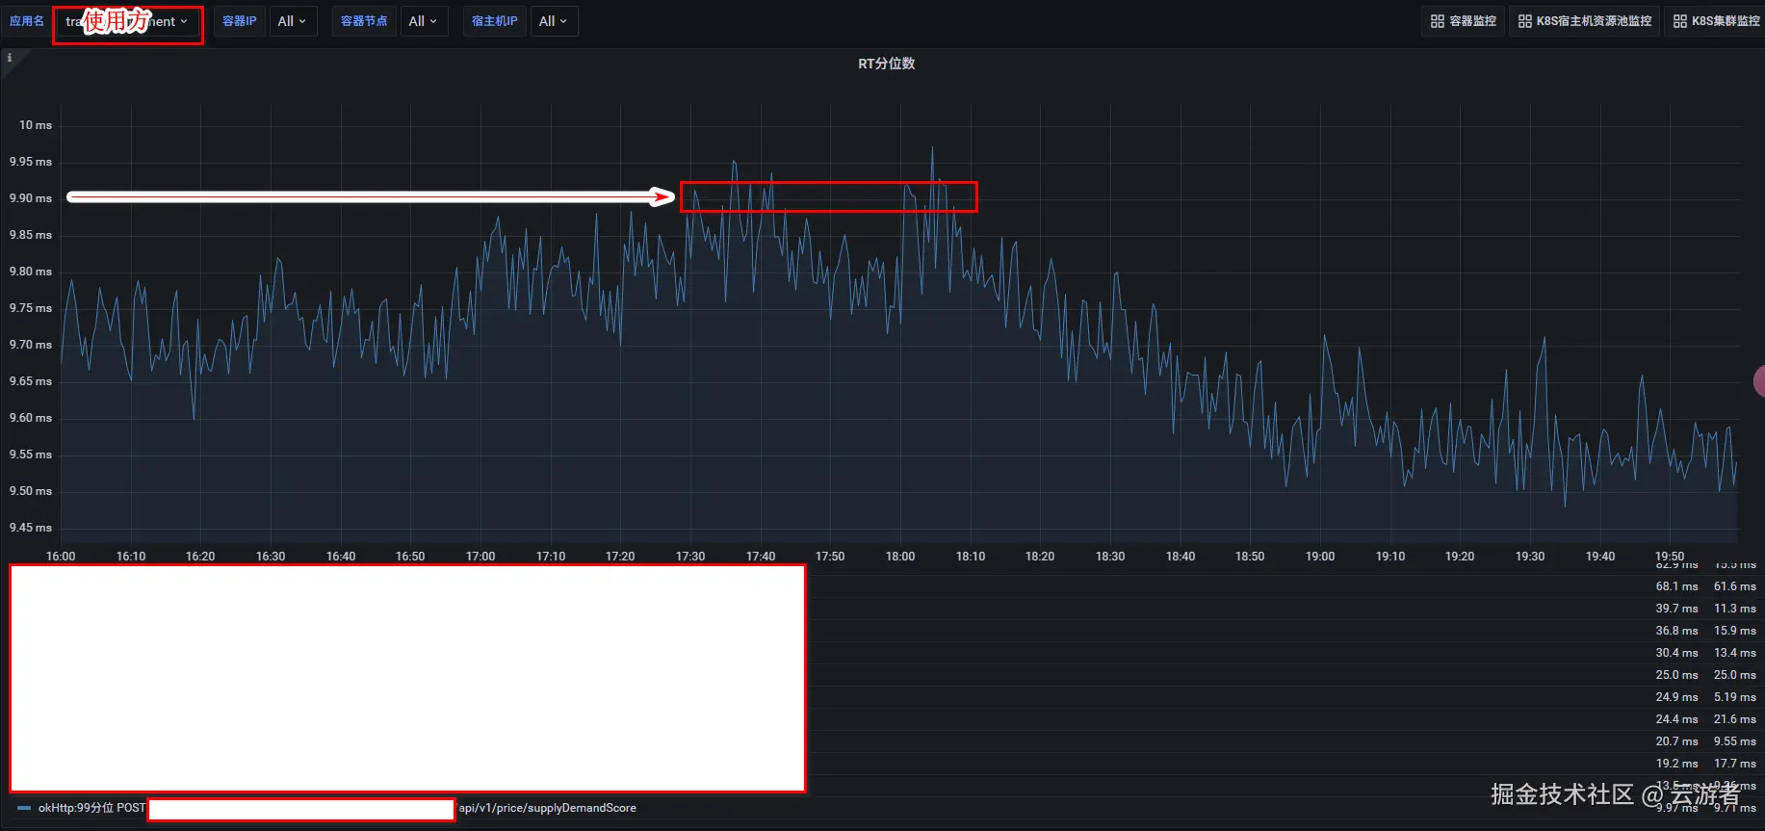
Task: Click the 68.1 ms legend table value
Action: coord(1676,586)
